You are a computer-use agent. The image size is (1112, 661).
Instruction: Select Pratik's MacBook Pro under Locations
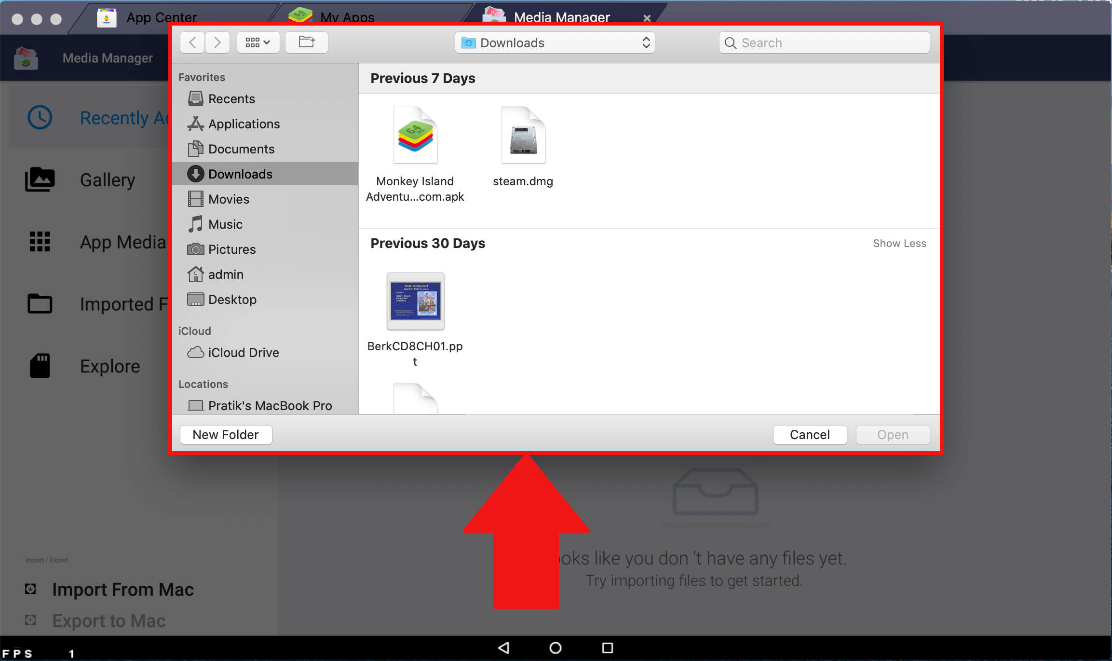(270, 405)
